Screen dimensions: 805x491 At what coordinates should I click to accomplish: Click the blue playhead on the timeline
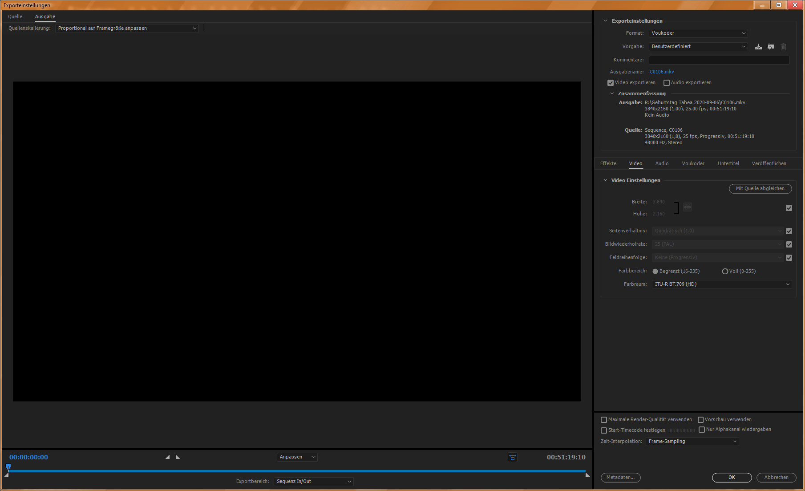coord(8,467)
